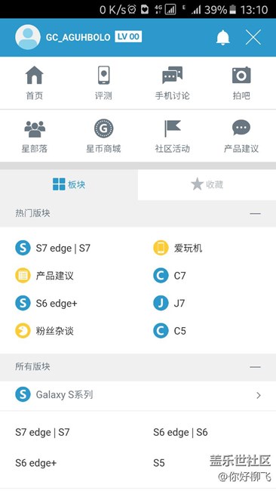Image resolution: width=276 pixels, height=491 pixels.
Task: Expand the Galaxy S系列 chevron
Action: pyautogui.click(x=259, y=396)
